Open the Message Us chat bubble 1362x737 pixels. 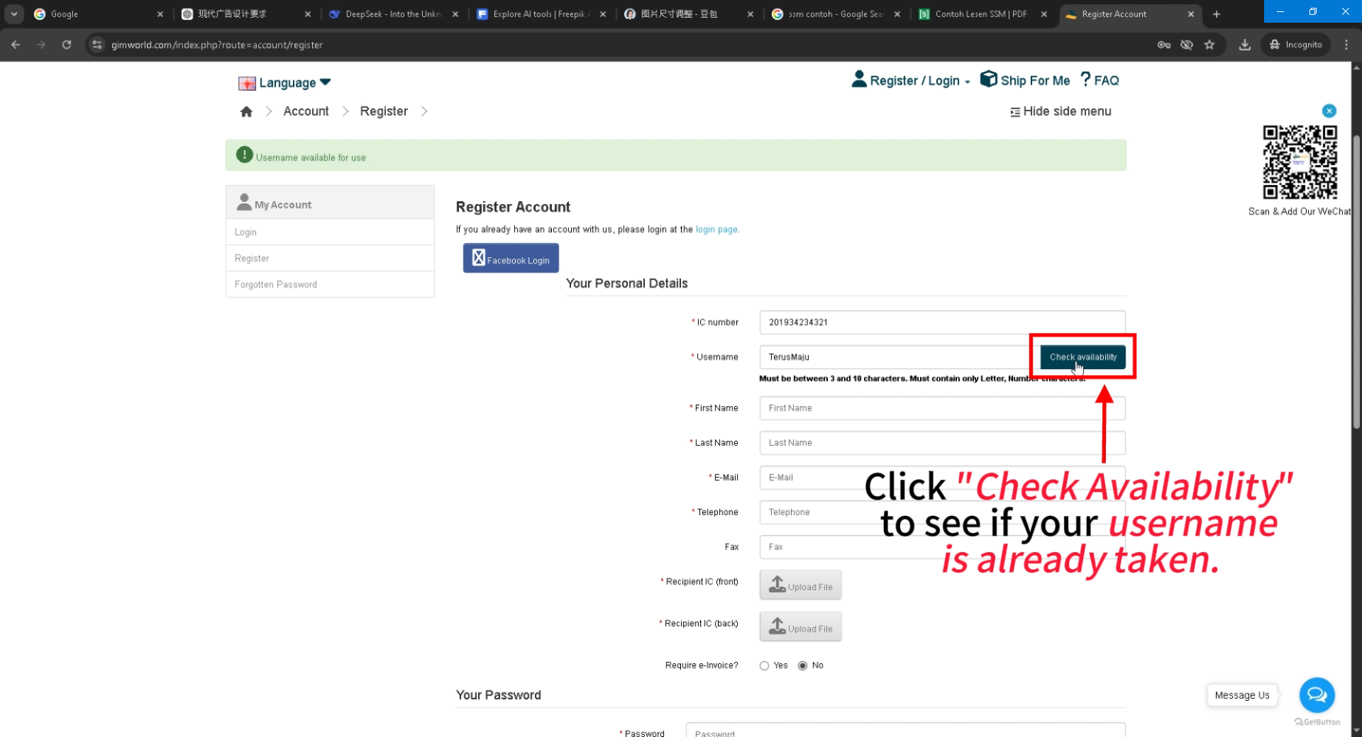click(1317, 695)
